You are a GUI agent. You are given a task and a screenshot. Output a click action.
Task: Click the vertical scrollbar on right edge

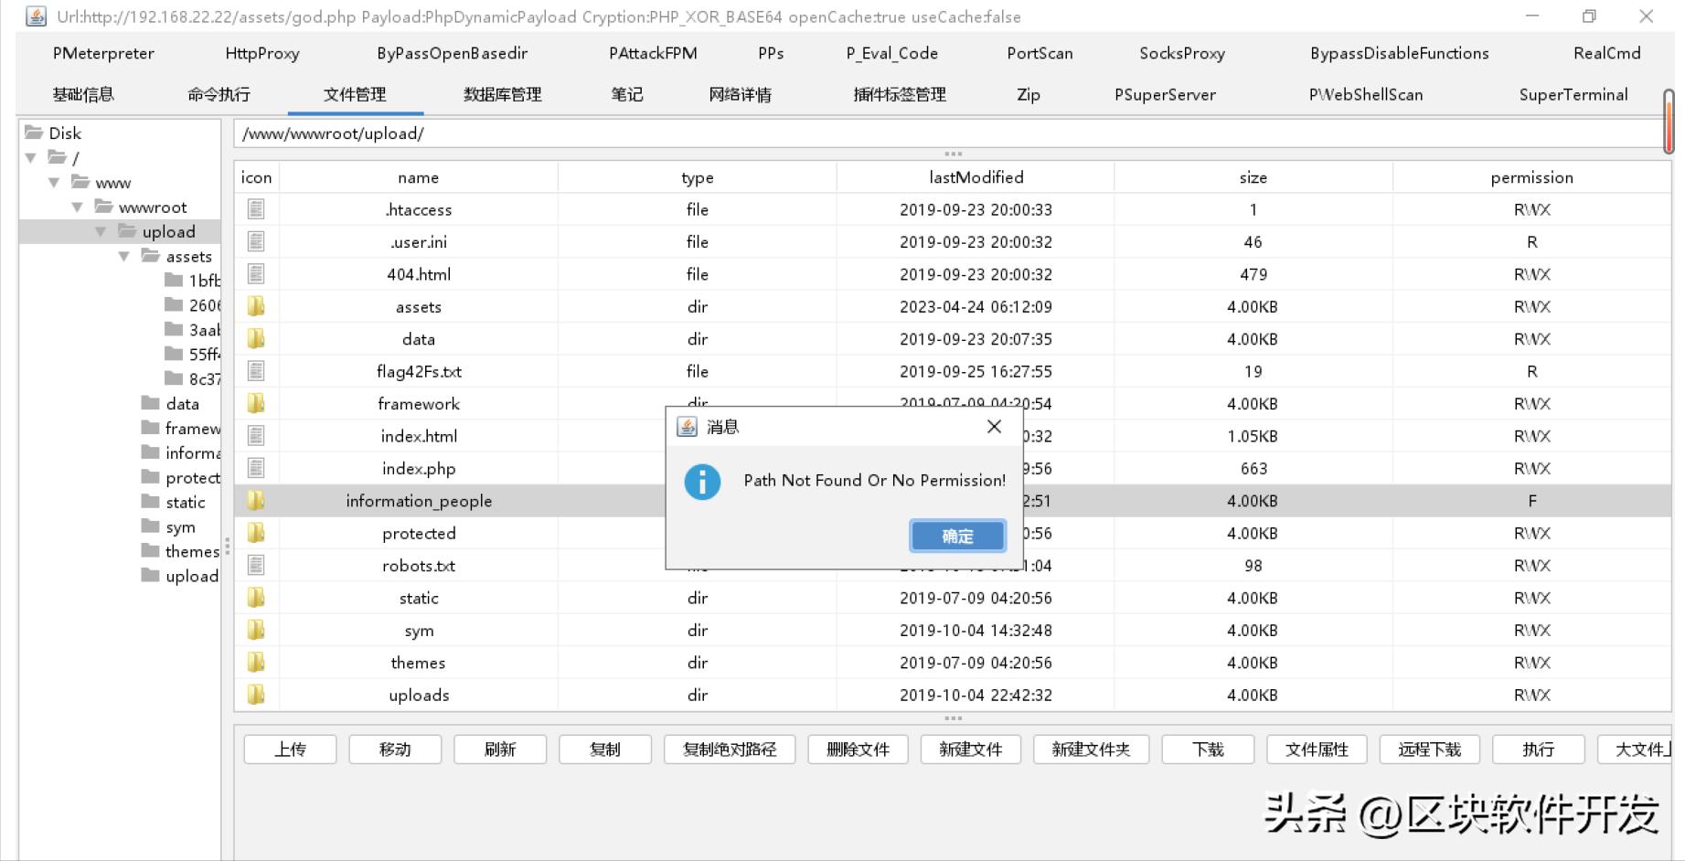click(x=1669, y=121)
